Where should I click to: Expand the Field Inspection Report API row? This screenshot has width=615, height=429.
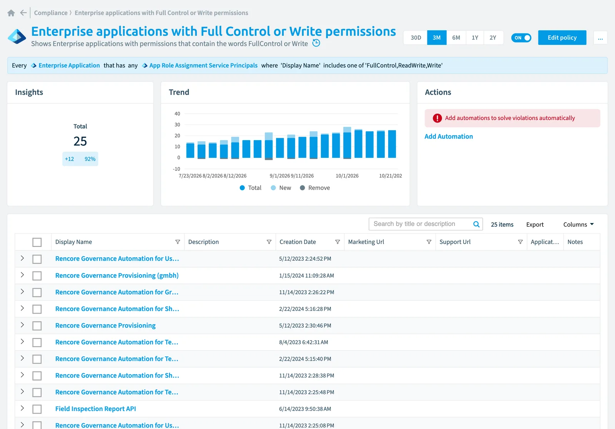(22, 408)
